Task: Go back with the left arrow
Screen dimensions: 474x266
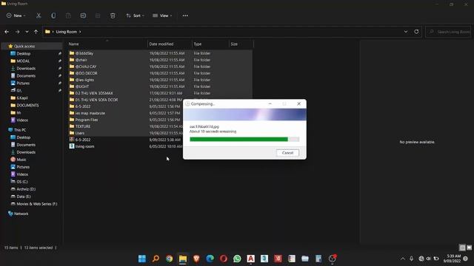Action: pyautogui.click(x=7, y=32)
